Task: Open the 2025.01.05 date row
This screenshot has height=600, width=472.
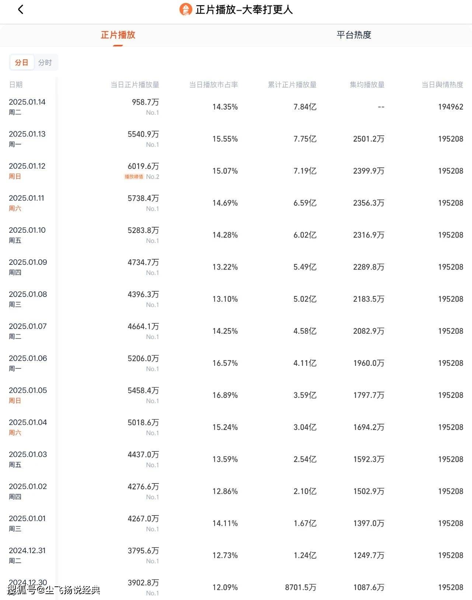Action: tap(28, 391)
